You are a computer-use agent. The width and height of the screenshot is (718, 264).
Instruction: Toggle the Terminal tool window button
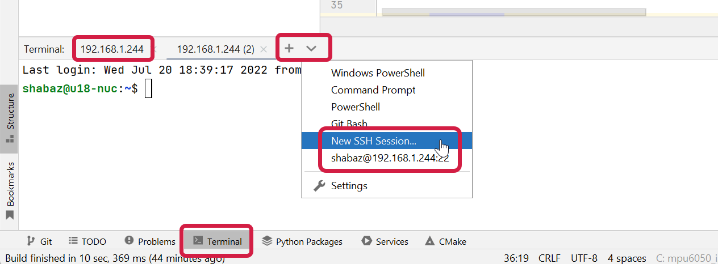pos(218,241)
